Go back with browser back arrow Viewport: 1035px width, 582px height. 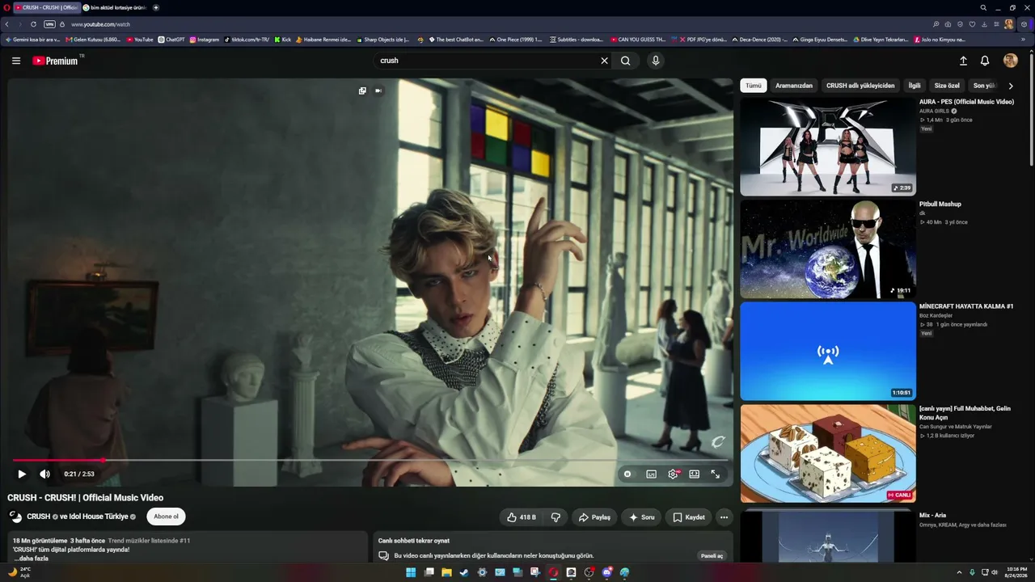pyautogui.click(x=7, y=24)
